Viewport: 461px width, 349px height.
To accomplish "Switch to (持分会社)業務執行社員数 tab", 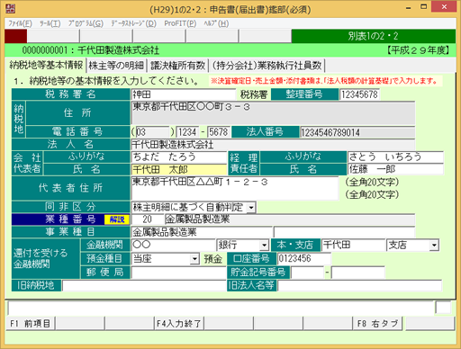I will [x=267, y=66].
